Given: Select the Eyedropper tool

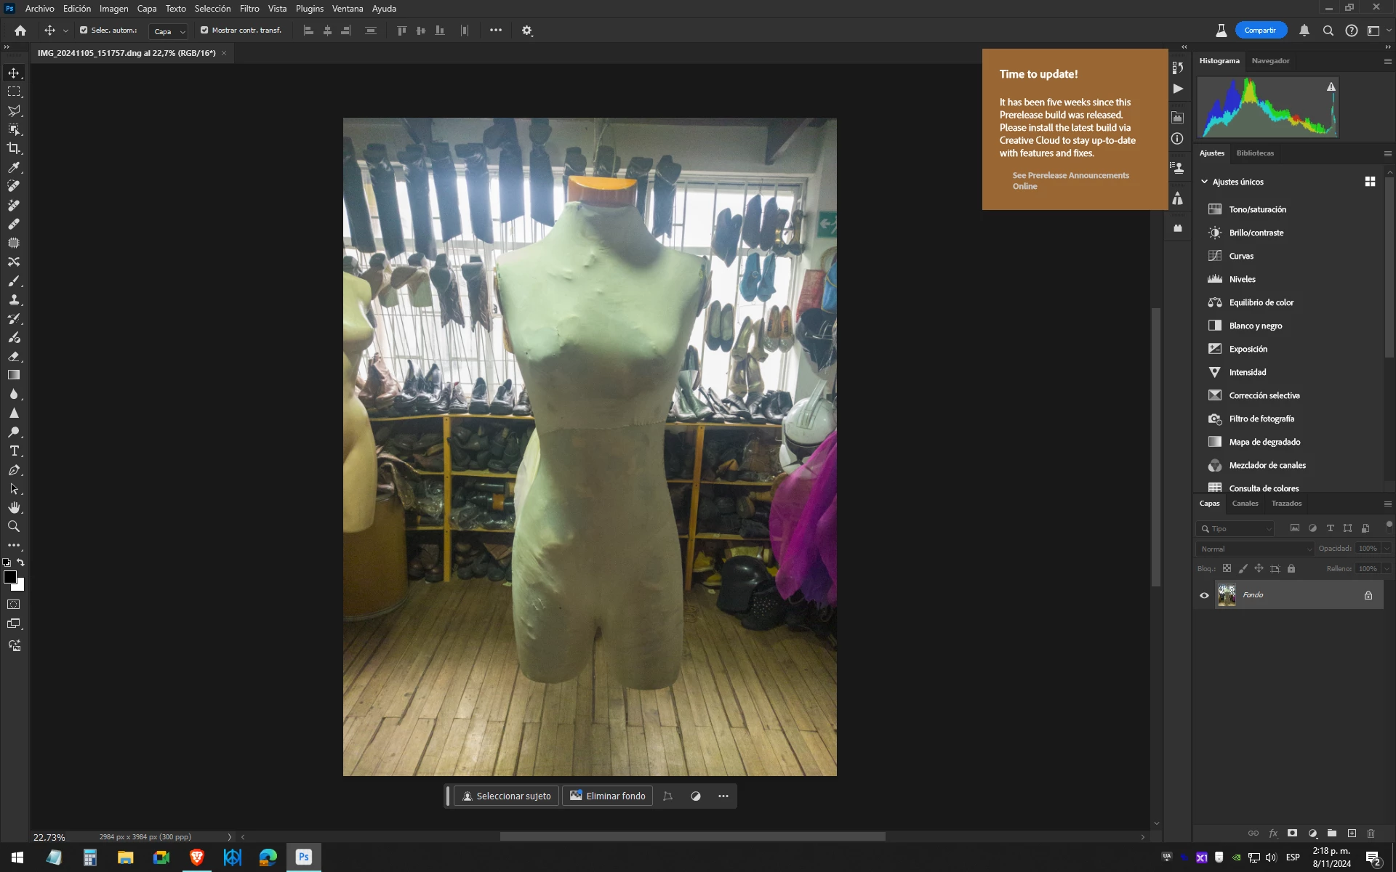Looking at the screenshot, I should [x=14, y=167].
